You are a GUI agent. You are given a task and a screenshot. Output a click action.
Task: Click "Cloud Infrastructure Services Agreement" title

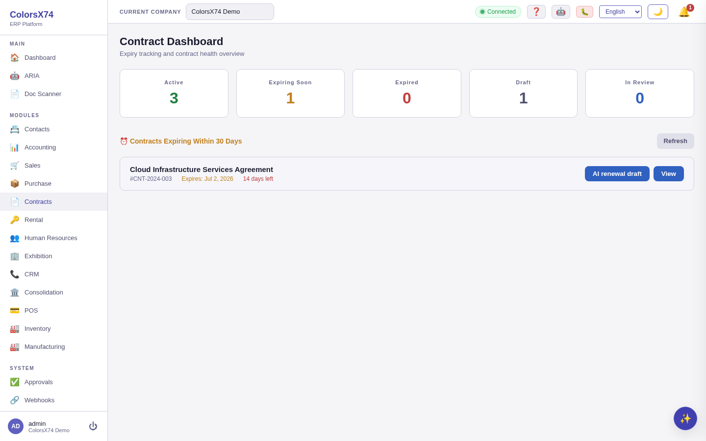(x=202, y=170)
